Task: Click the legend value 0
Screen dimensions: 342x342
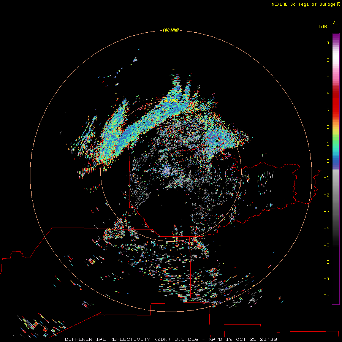Action: pyautogui.click(x=328, y=161)
